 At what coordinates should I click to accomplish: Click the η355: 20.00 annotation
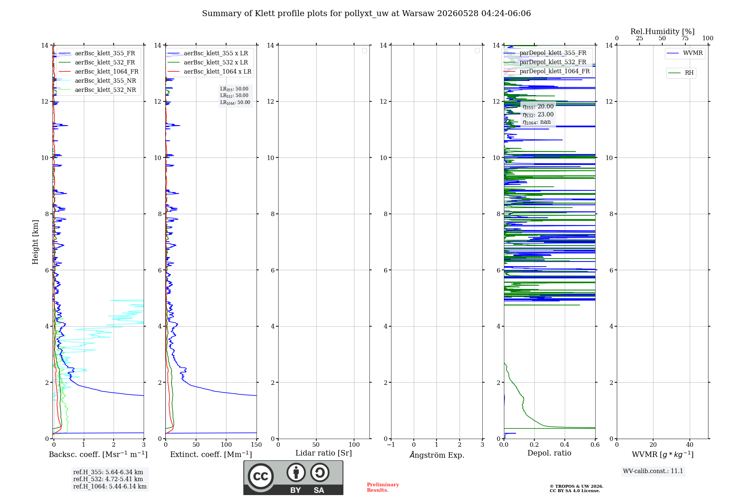(538, 107)
